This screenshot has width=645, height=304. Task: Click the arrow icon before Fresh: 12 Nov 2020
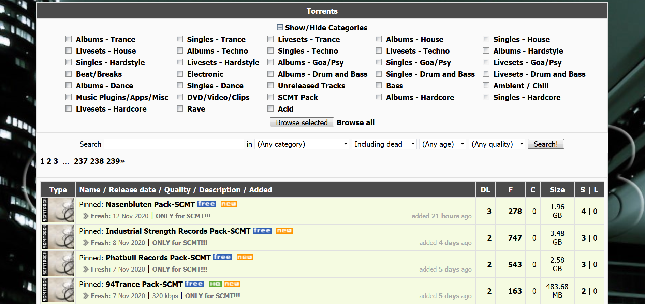click(x=86, y=216)
